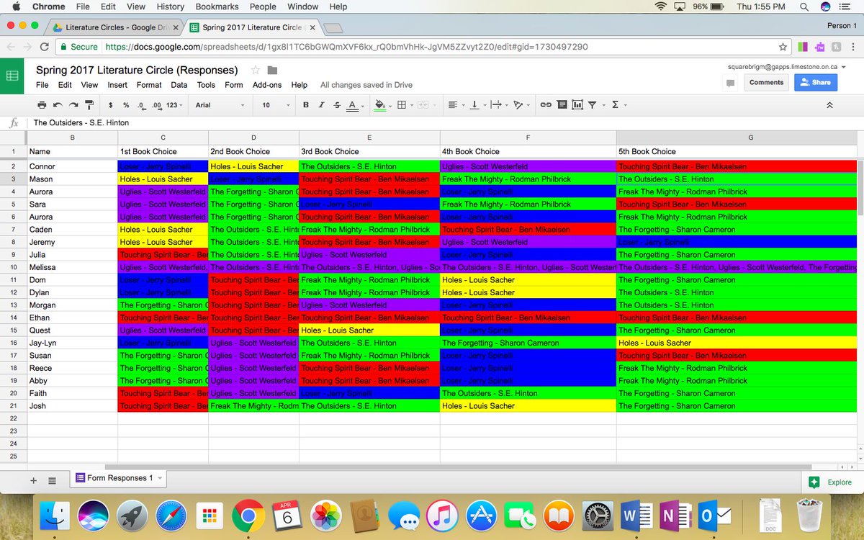Open the Person 1 profile button
864x540 pixels.
coord(842,26)
